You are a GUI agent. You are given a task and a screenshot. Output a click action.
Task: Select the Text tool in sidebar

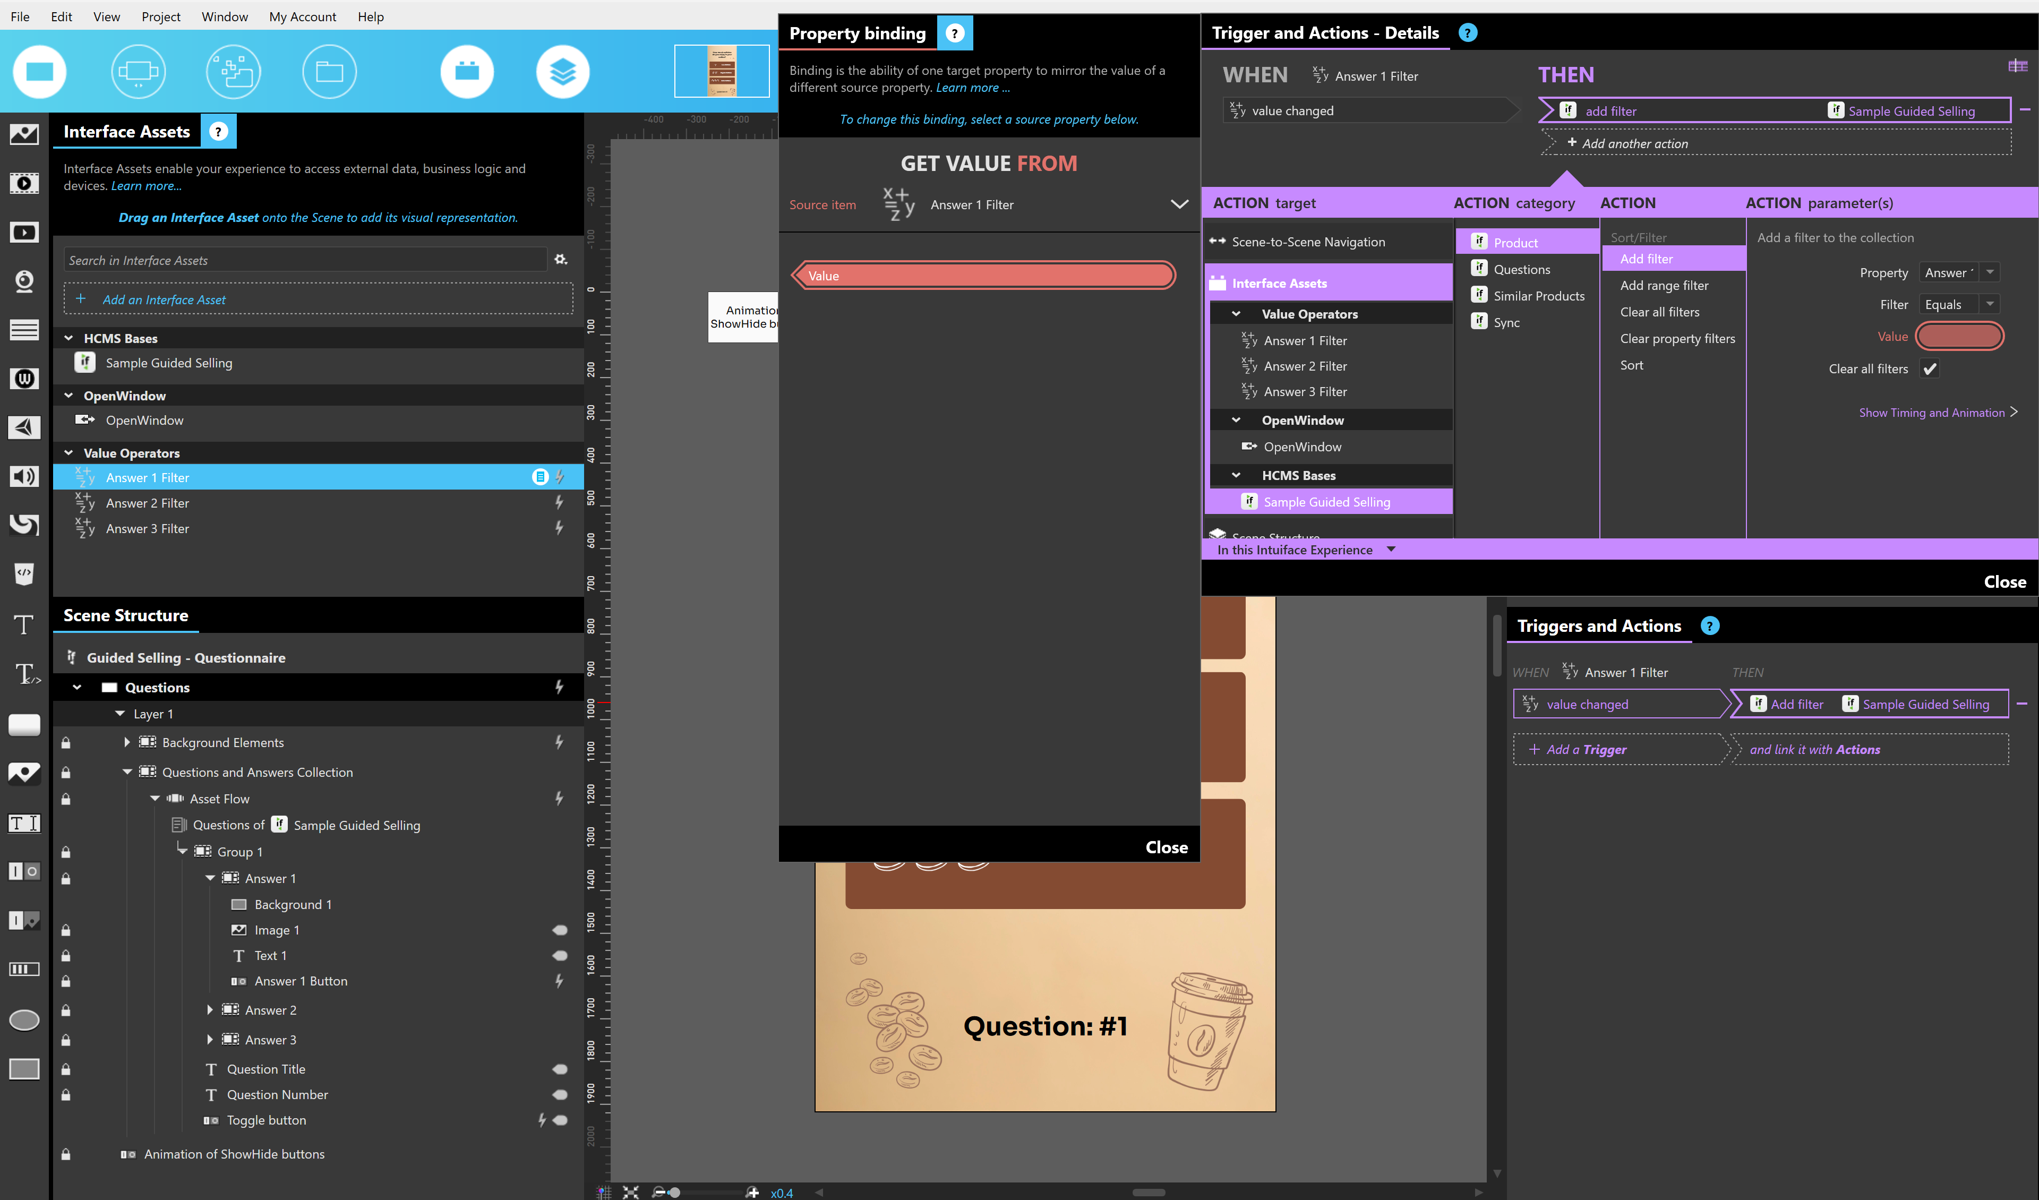click(x=24, y=624)
